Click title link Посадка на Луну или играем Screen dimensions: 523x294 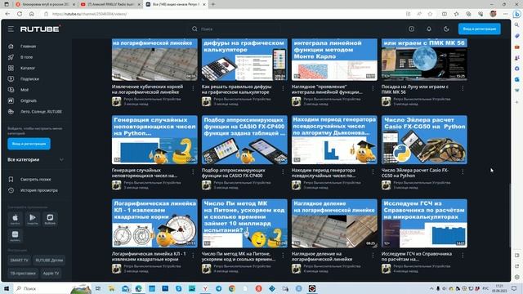click(x=415, y=89)
